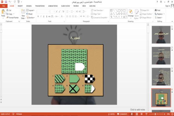
Task: Select the star shape in shapes gallery
Action: (124, 17)
